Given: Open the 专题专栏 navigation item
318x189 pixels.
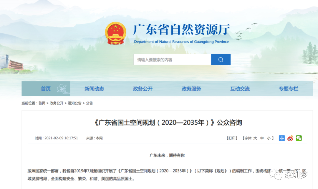Looking at the screenshot, I should [x=289, y=89].
